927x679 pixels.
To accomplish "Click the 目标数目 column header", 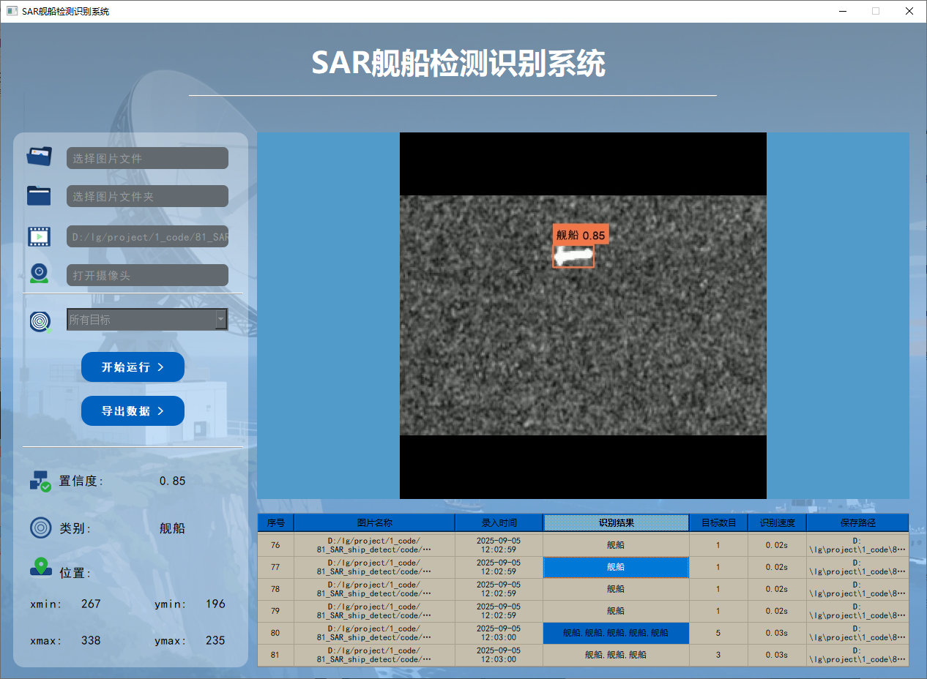I will pyautogui.click(x=718, y=522).
